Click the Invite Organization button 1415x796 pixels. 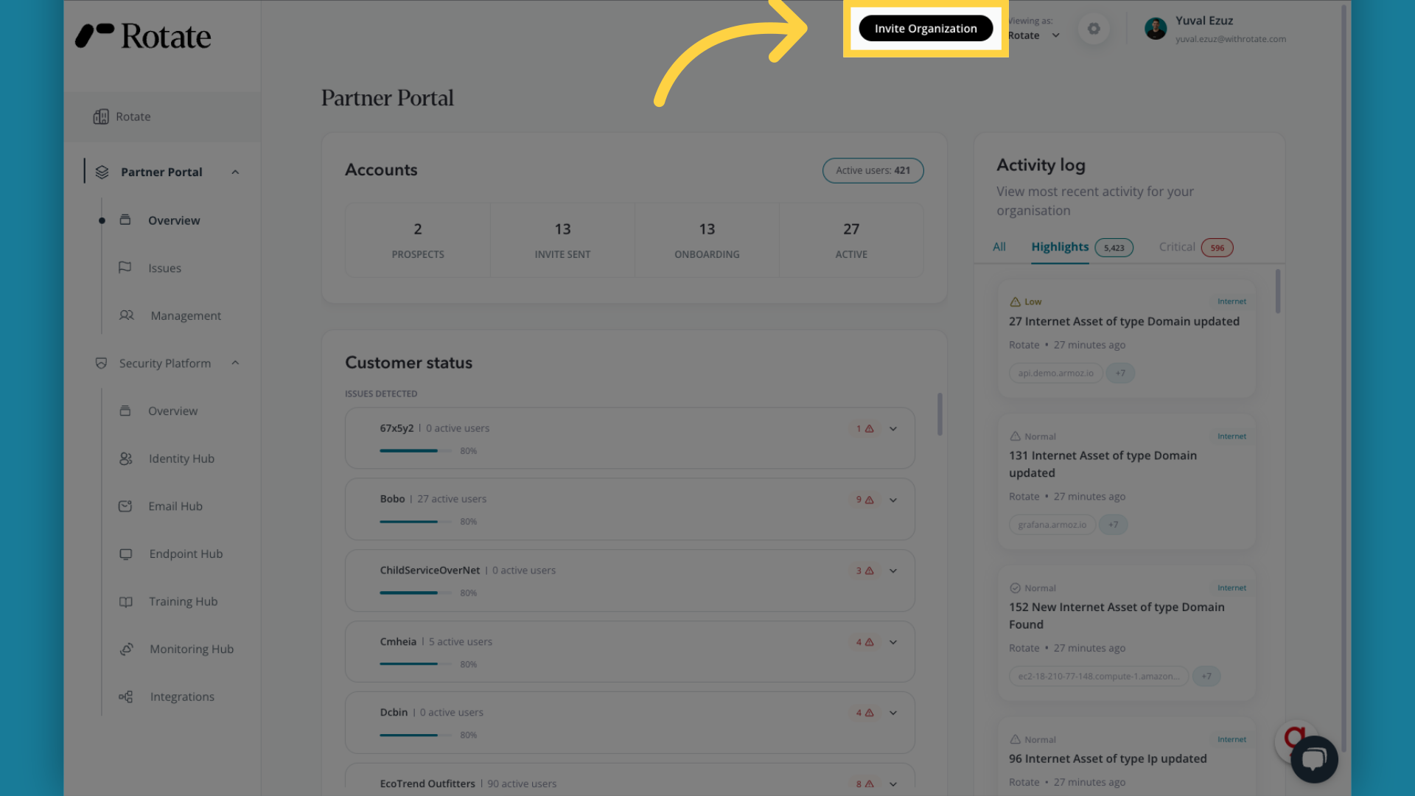pos(925,29)
